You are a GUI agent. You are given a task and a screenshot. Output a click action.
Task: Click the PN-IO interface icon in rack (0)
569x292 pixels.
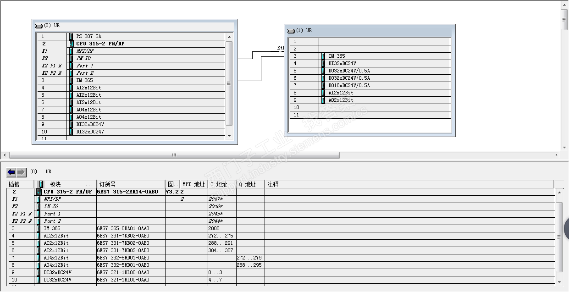pos(72,58)
